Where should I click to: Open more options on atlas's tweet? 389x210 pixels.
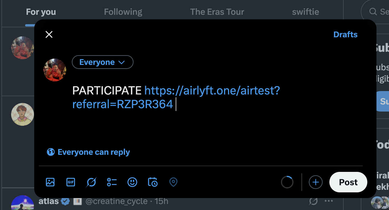329,201
